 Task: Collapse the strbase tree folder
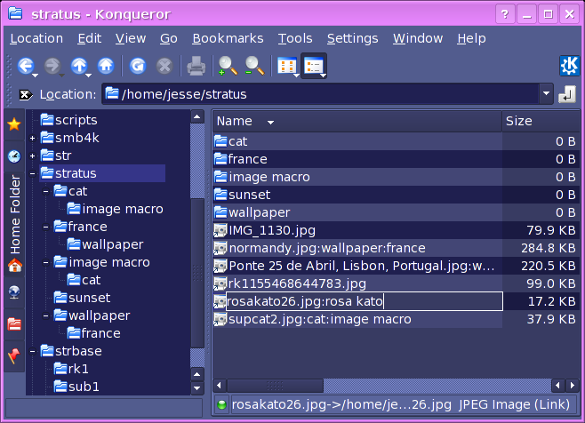(x=33, y=351)
